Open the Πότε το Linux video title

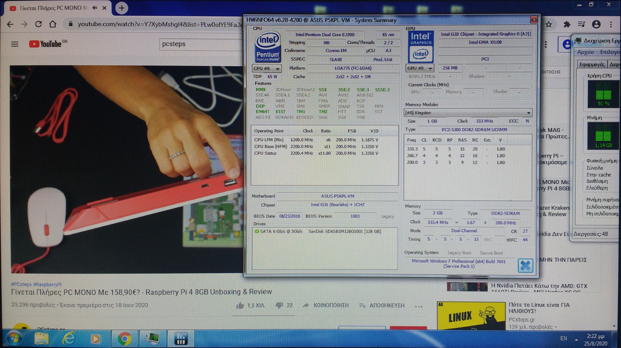click(x=539, y=308)
